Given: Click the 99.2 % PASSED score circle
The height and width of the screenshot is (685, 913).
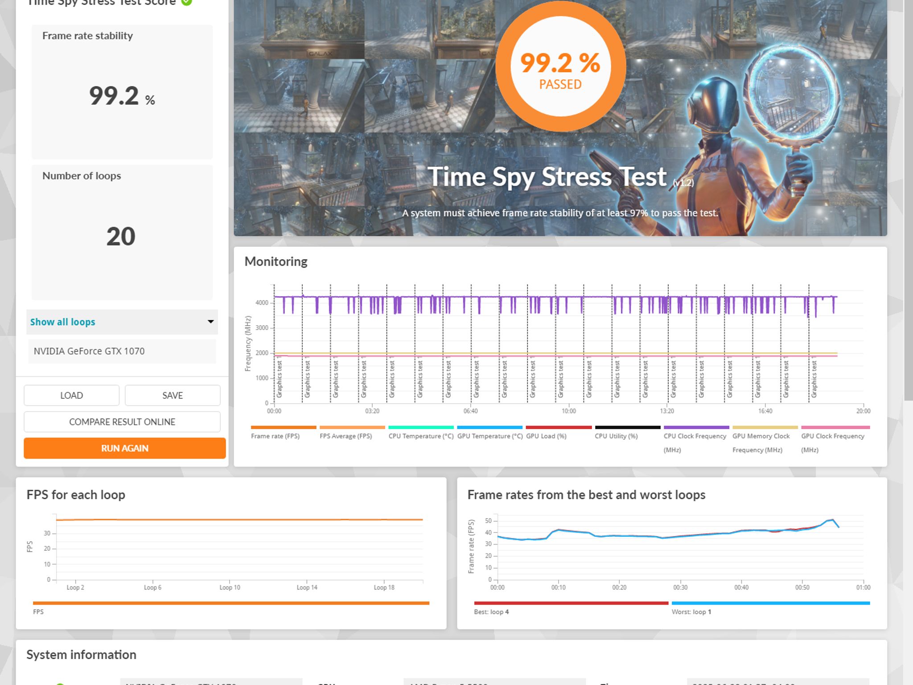Looking at the screenshot, I should coord(560,66).
